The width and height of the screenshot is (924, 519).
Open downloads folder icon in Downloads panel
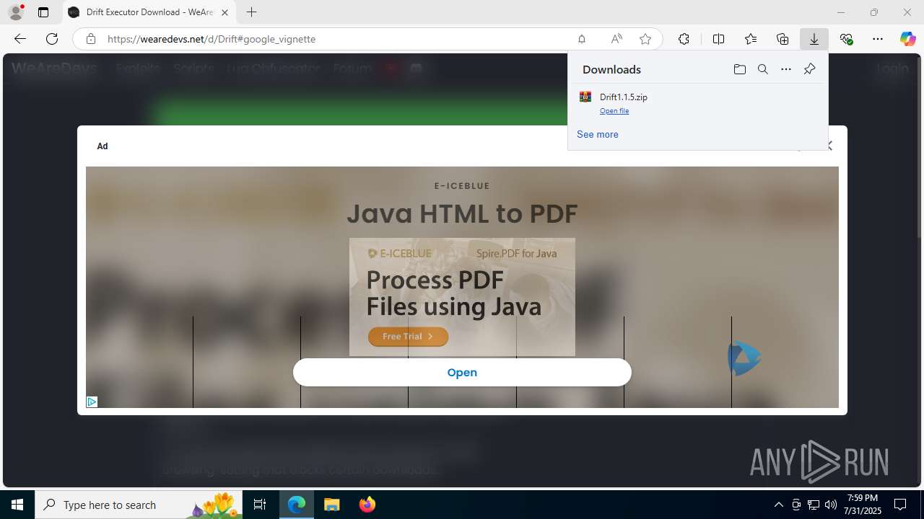click(x=739, y=69)
